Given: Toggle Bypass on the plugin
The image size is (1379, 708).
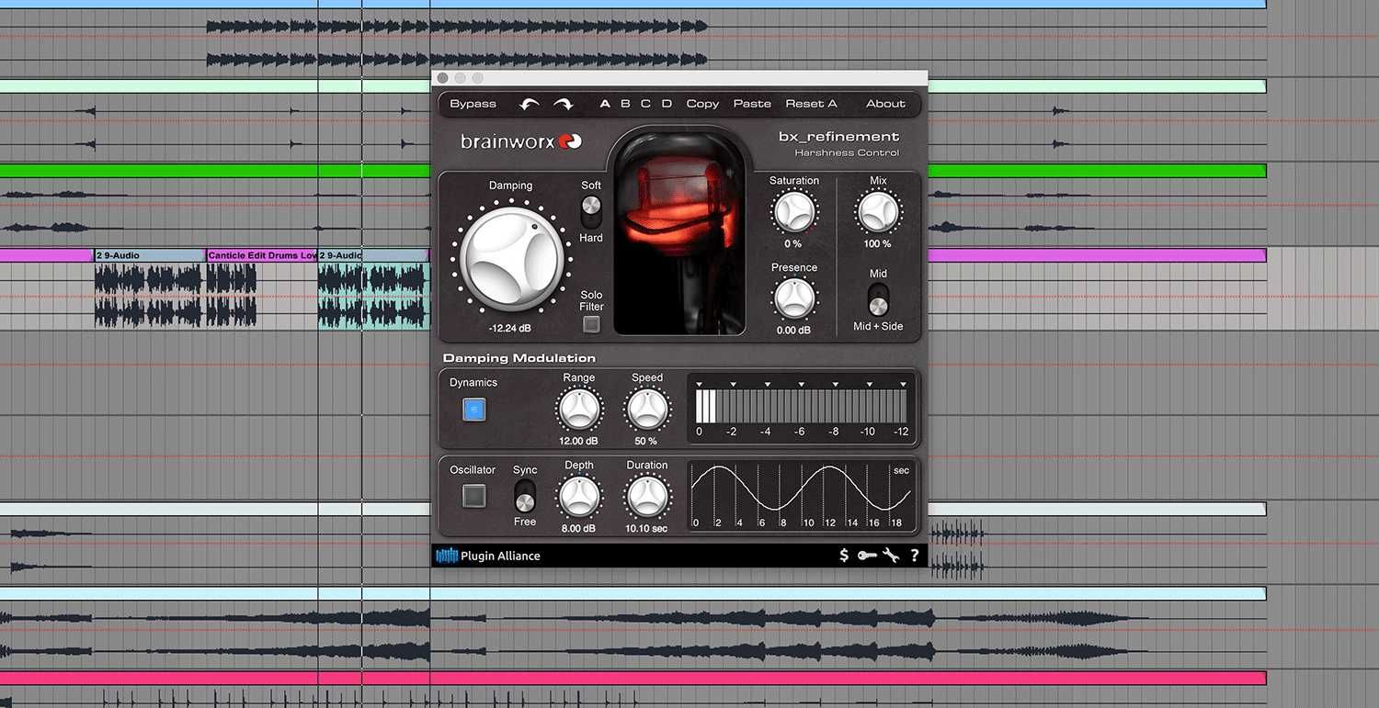Looking at the screenshot, I should pos(473,104).
